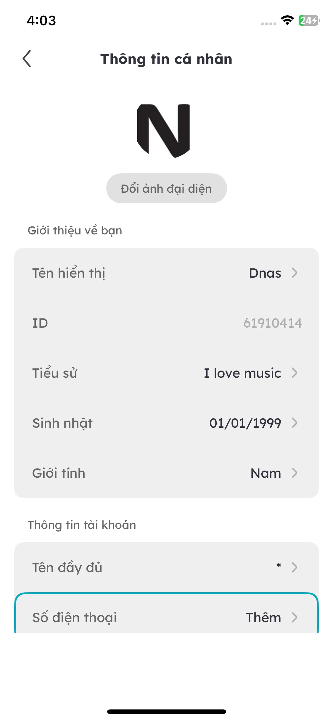Tap the birthday date 01/01/1999
This screenshot has width=333, height=721.
245,423
